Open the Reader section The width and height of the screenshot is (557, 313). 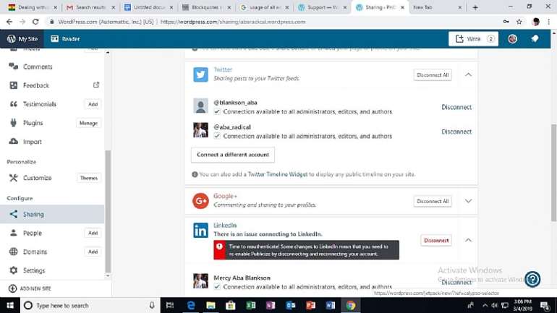[x=65, y=39]
